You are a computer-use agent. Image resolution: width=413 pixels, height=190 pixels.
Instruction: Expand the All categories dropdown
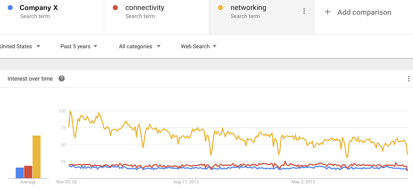point(140,46)
